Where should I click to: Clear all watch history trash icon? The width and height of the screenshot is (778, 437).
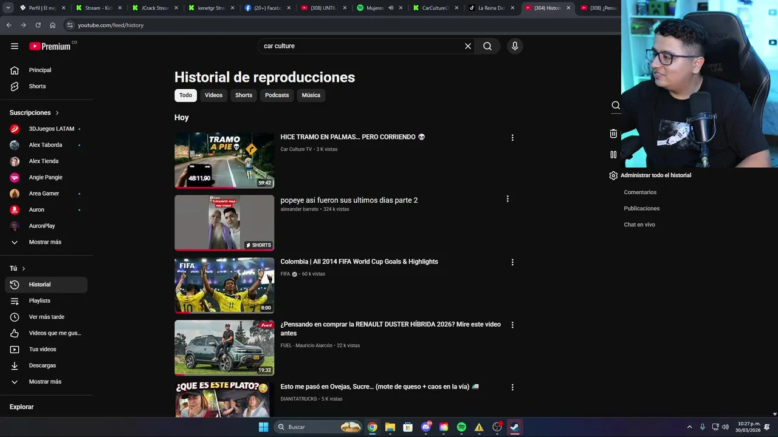click(613, 134)
